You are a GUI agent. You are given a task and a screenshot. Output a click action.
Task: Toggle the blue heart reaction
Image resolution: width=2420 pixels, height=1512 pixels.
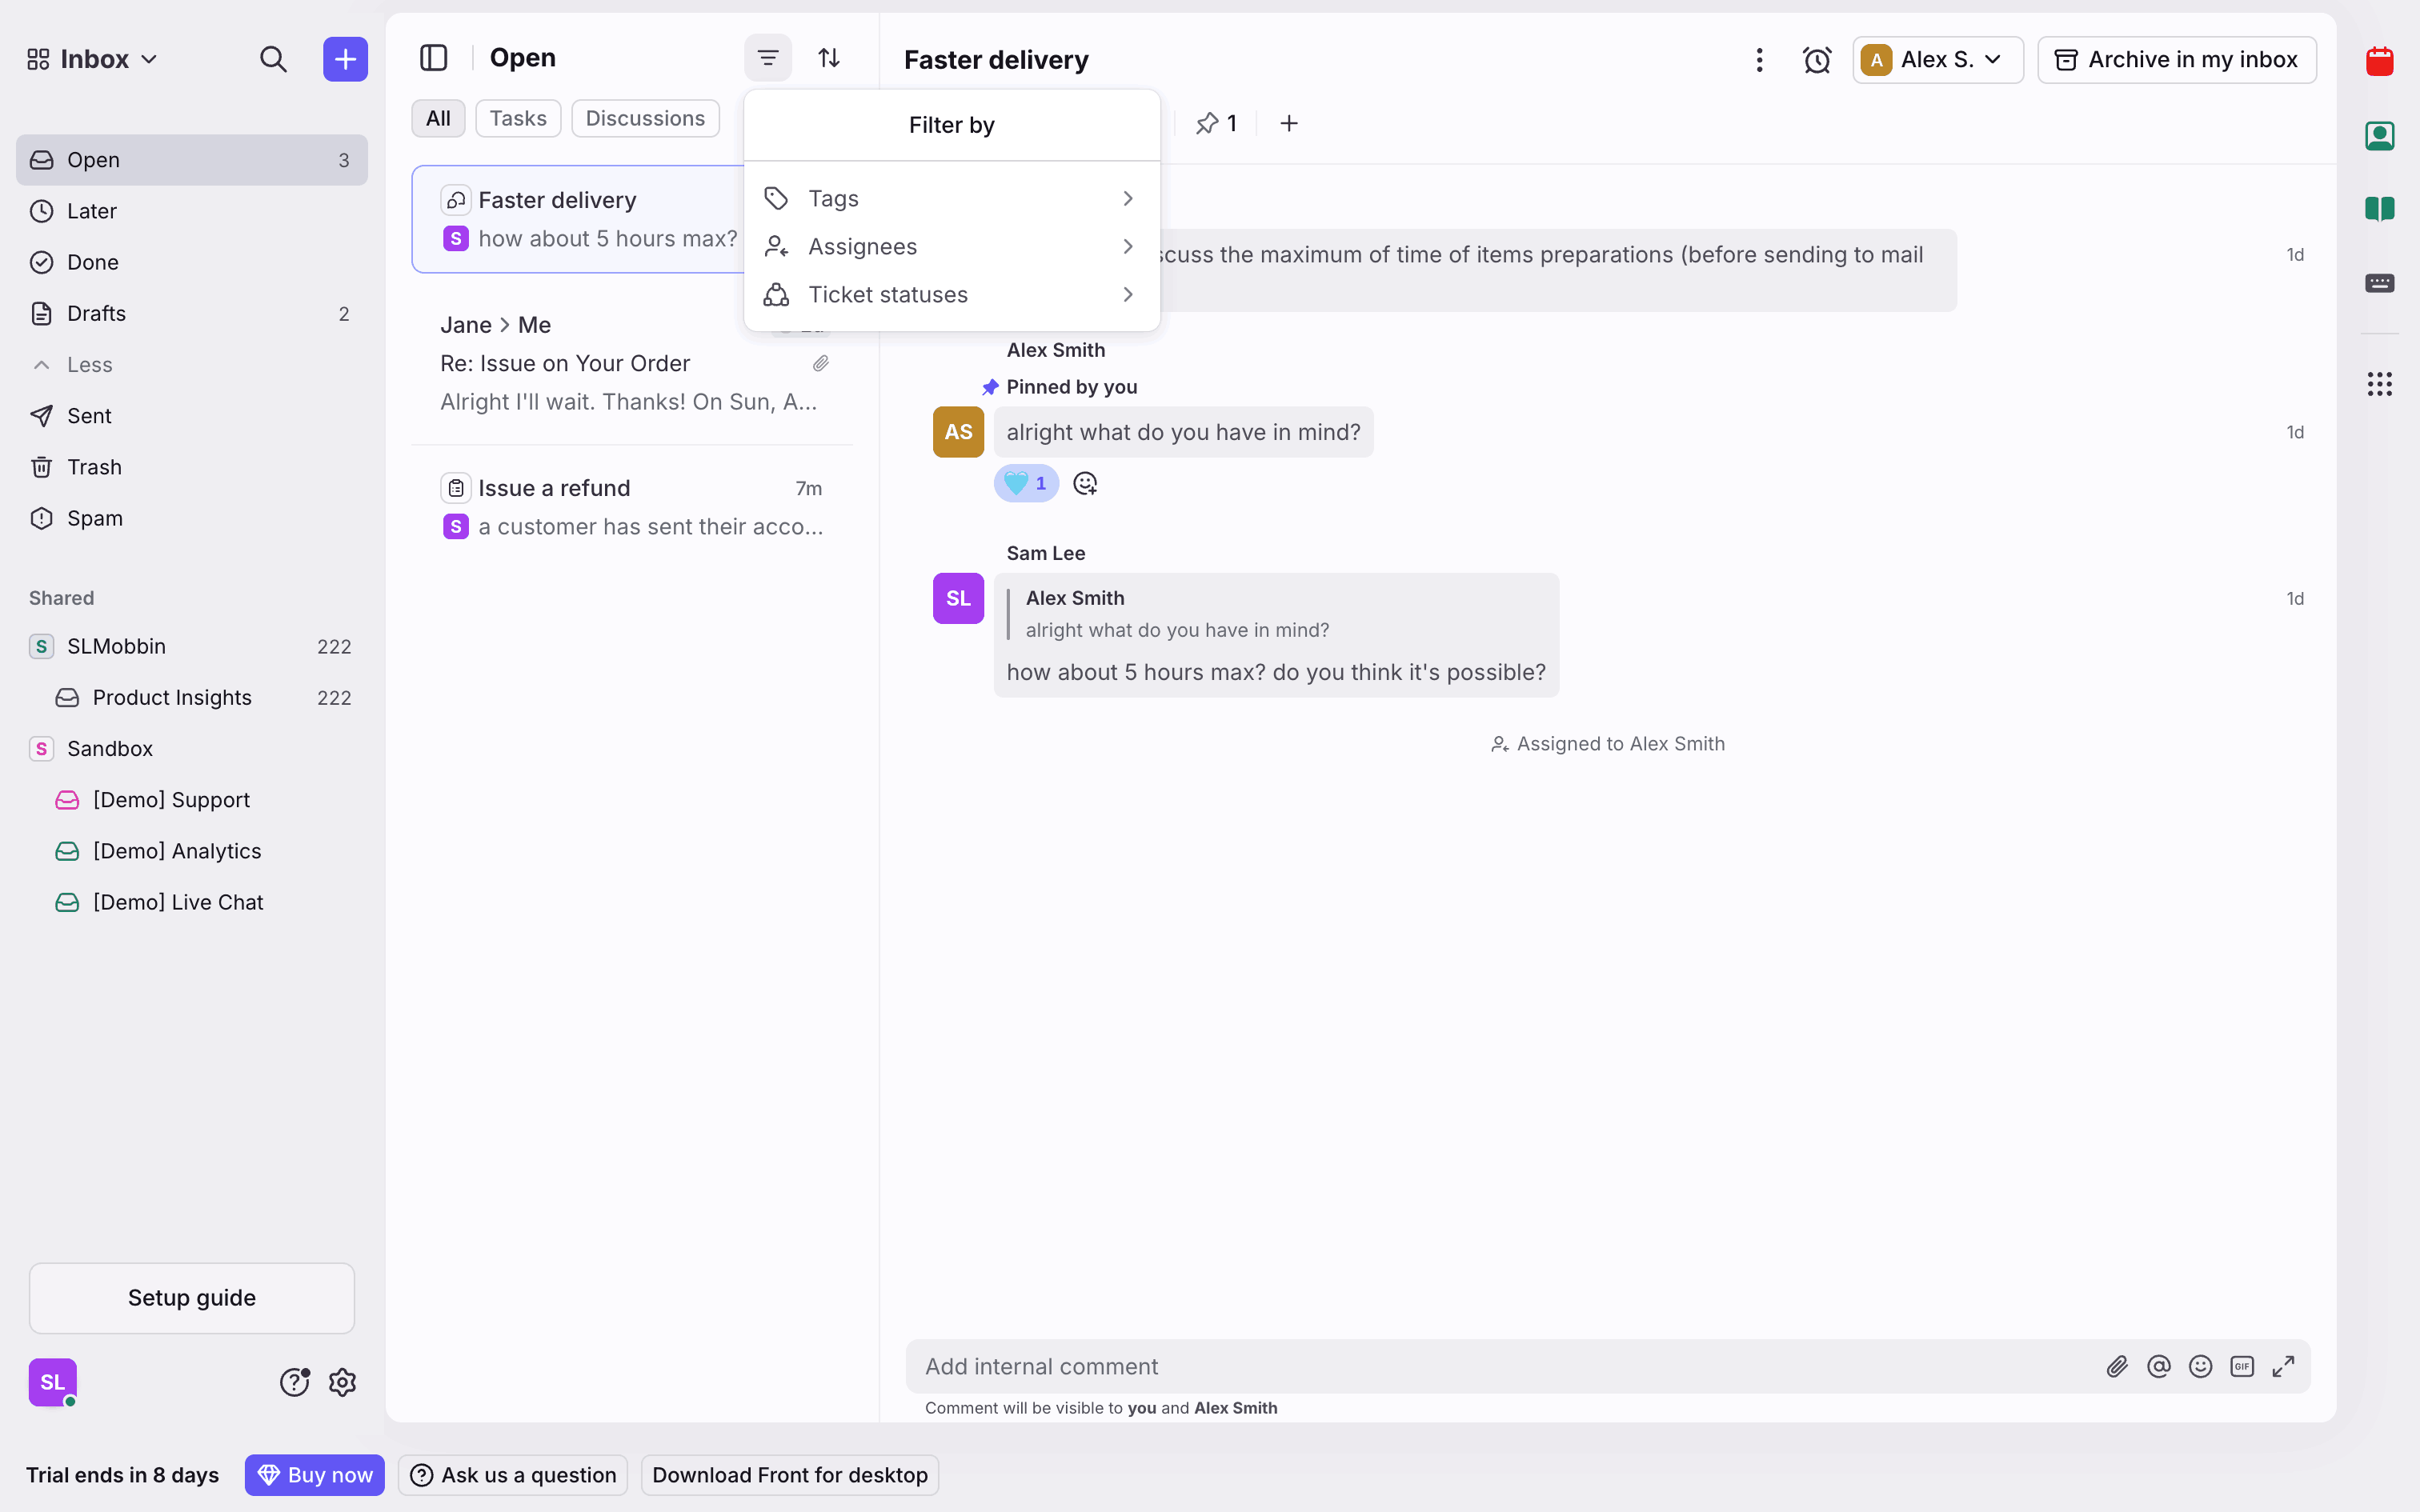pyautogui.click(x=1026, y=484)
